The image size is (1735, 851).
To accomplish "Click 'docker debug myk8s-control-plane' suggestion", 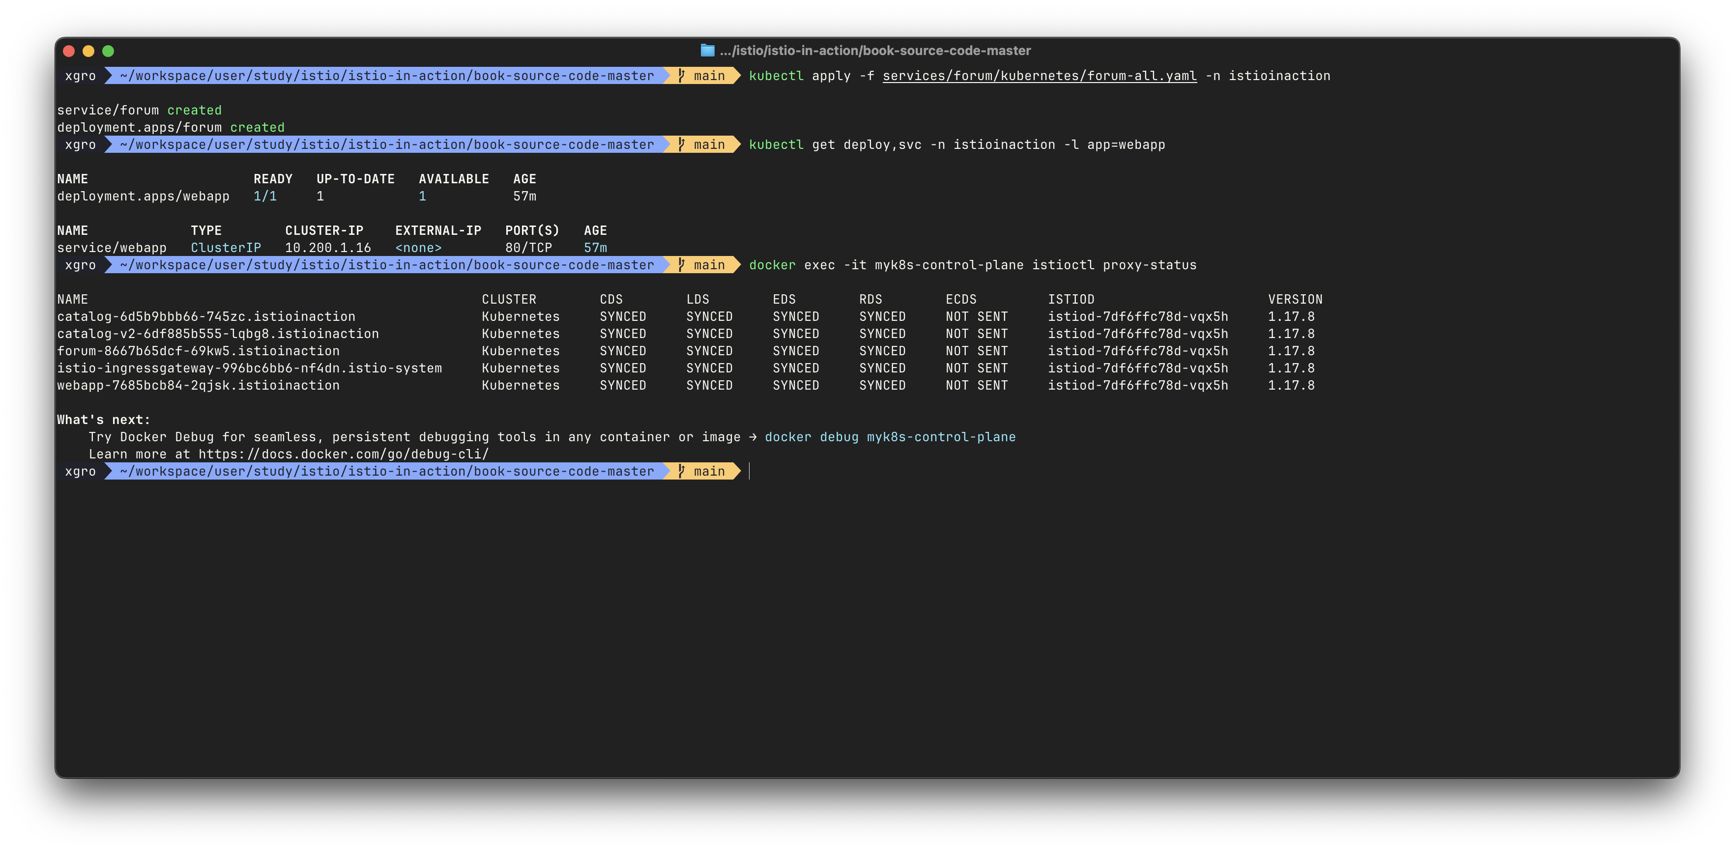I will 890,437.
